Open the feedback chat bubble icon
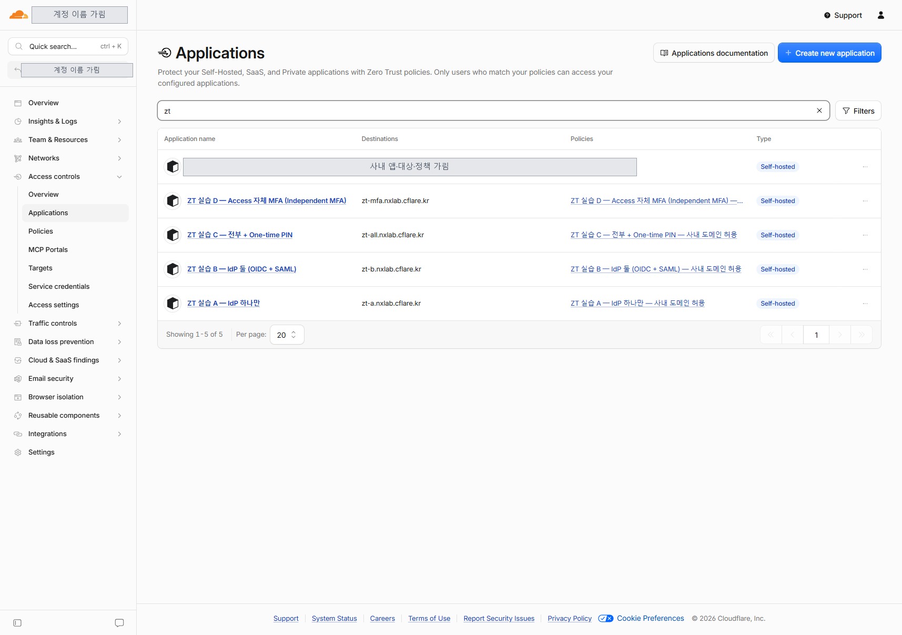Image resolution: width=902 pixels, height=635 pixels. (119, 623)
